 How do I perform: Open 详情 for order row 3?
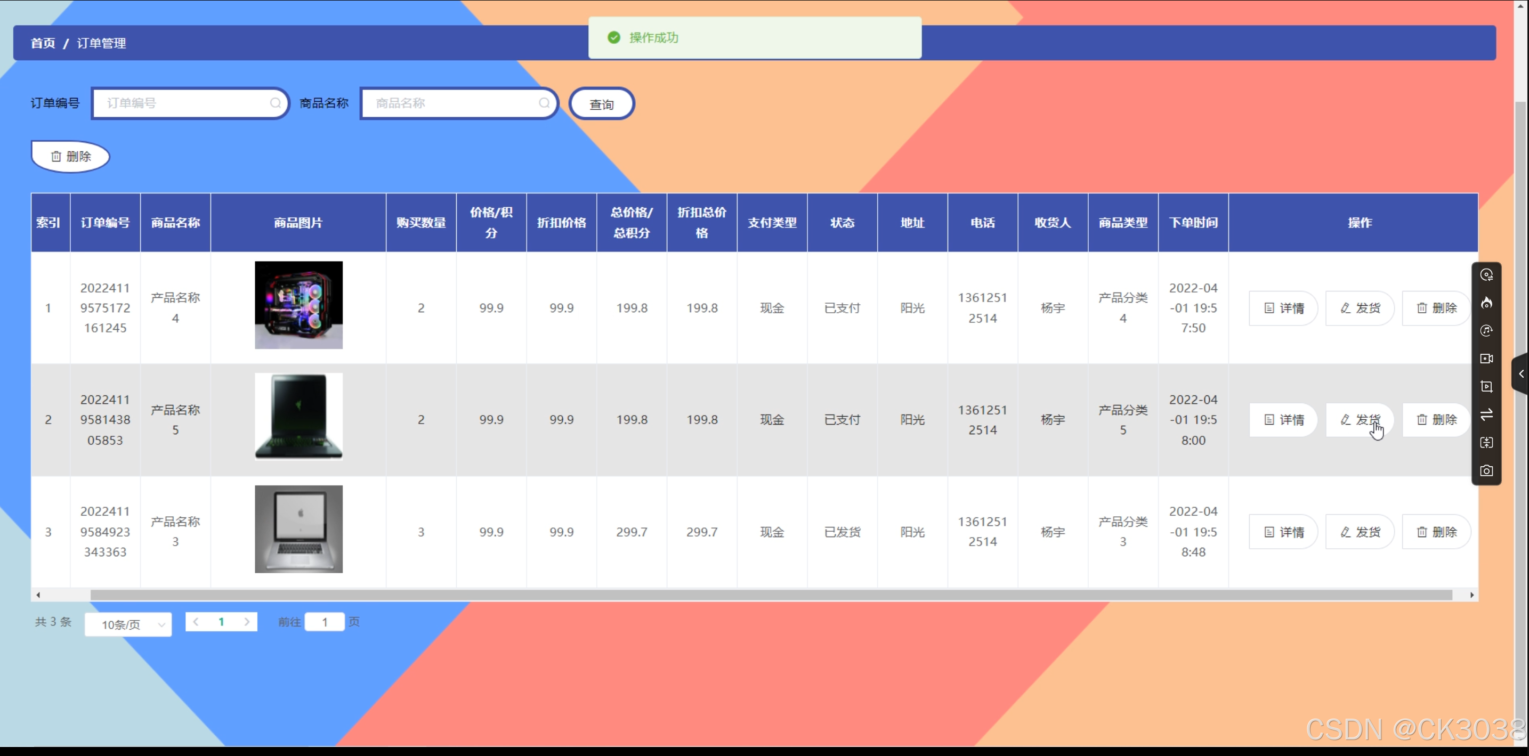(x=1283, y=532)
